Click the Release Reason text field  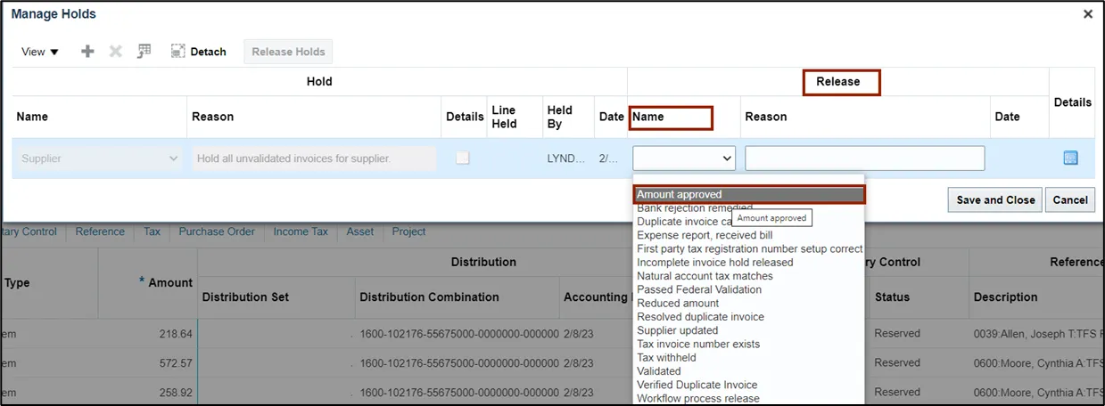click(x=864, y=158)
